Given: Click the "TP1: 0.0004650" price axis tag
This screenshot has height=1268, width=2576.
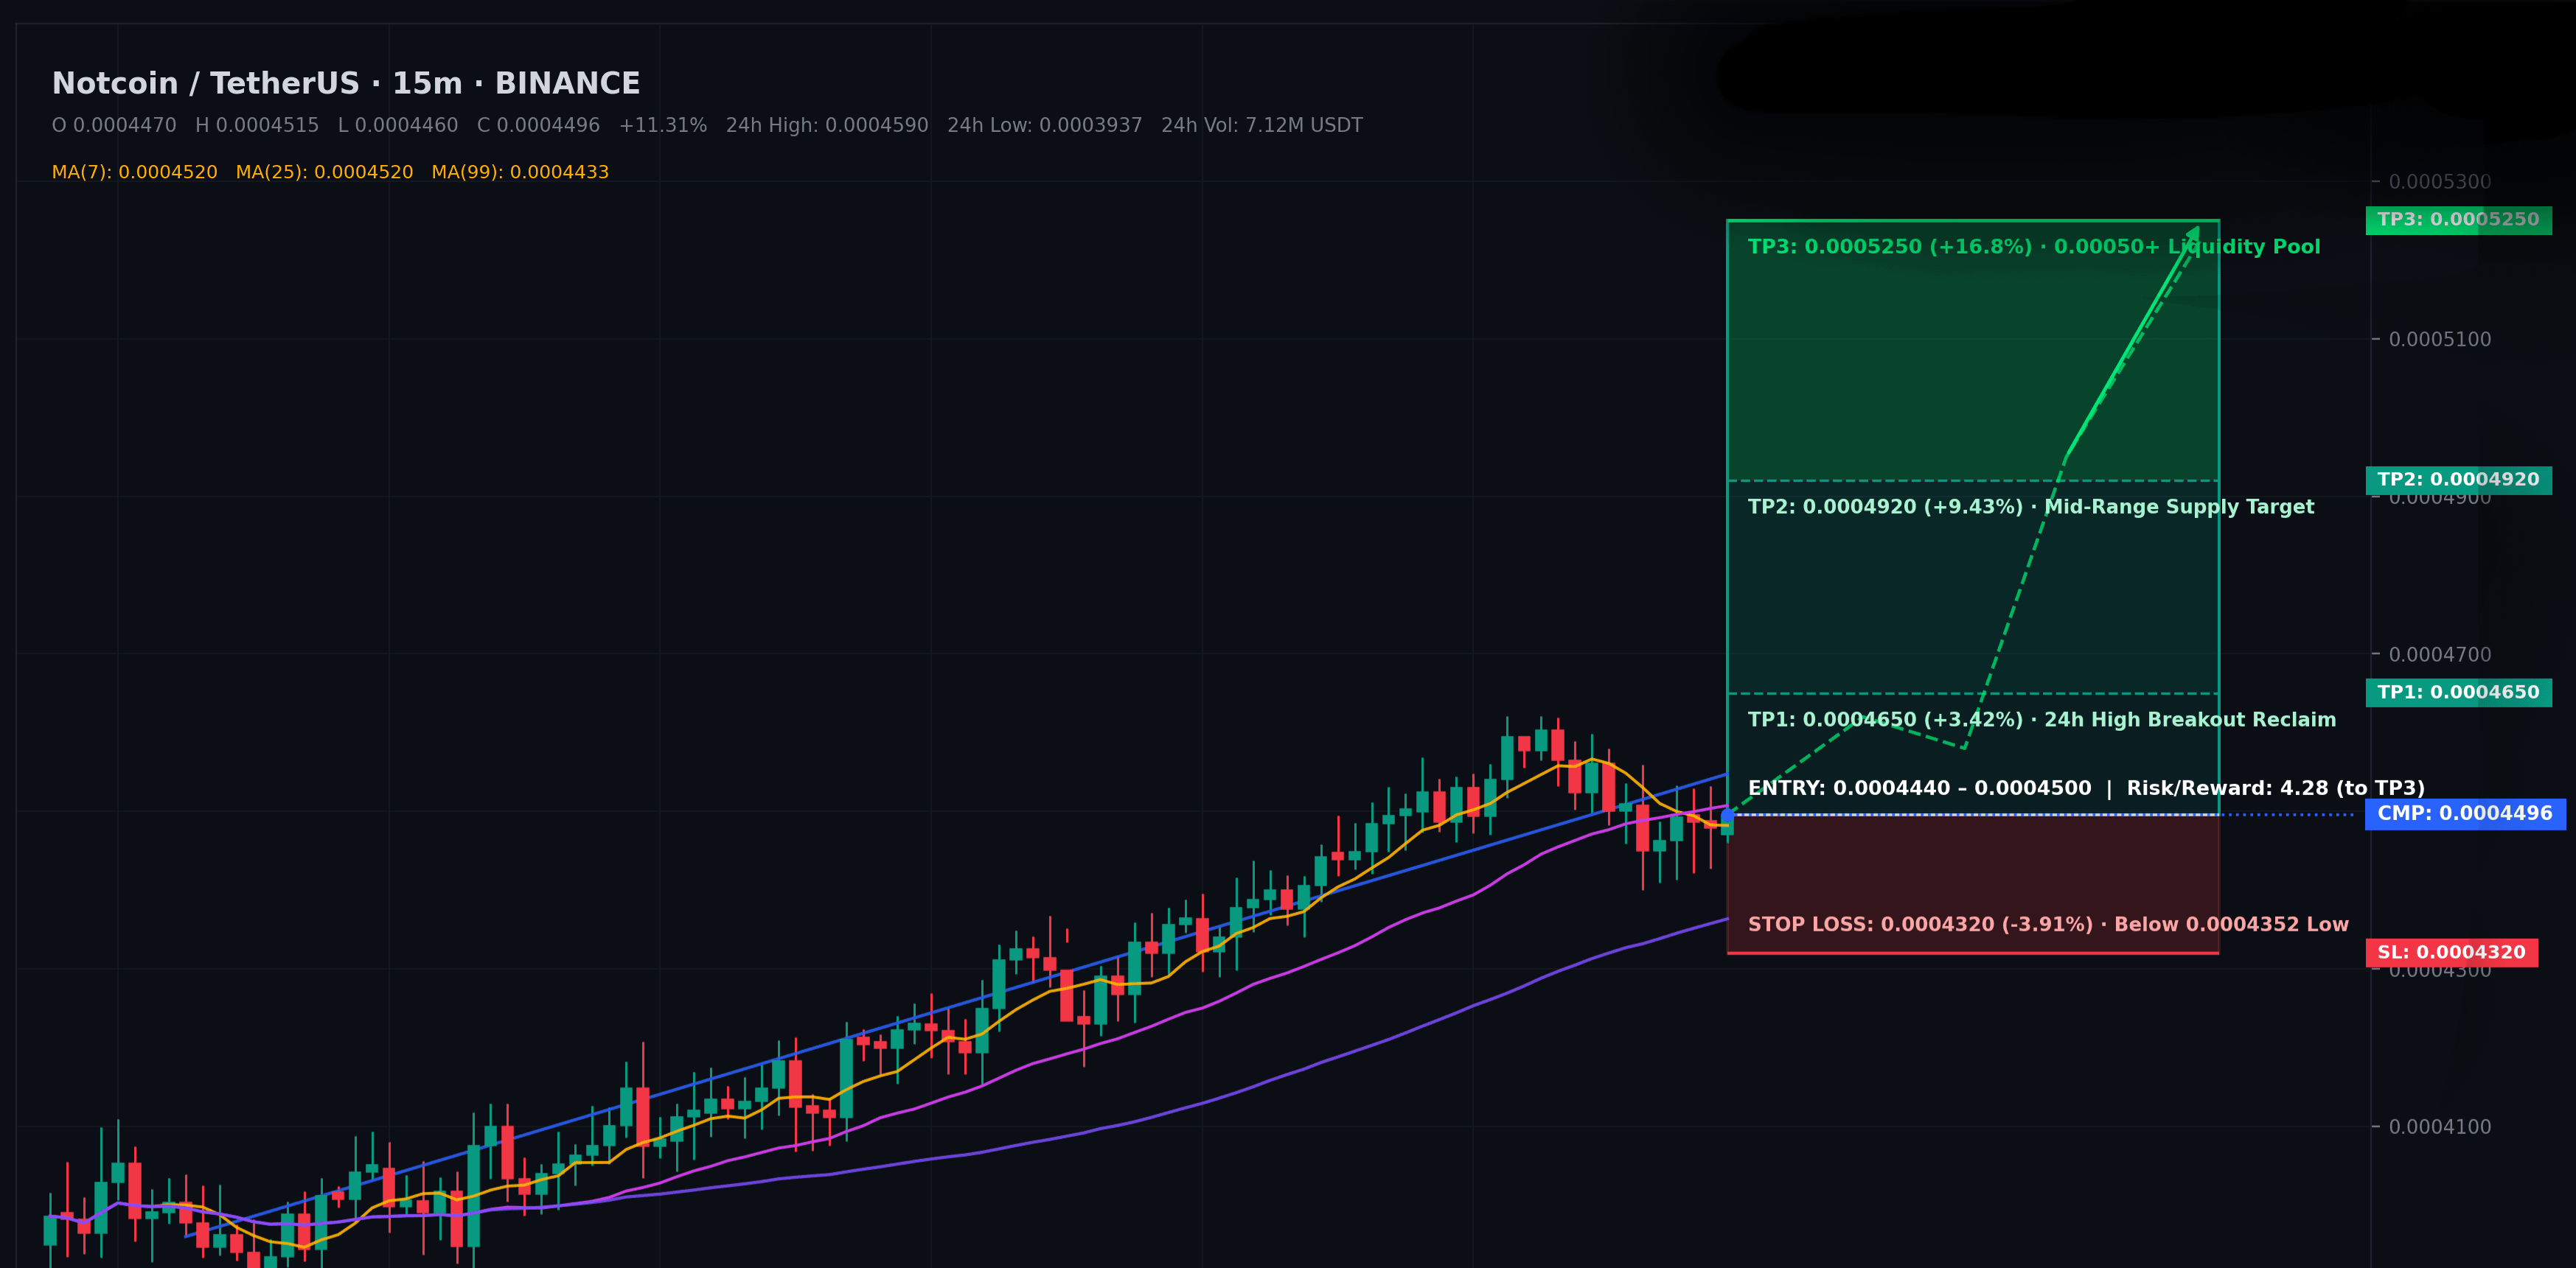Looking at the screenshot, I should click(2458, 693).
